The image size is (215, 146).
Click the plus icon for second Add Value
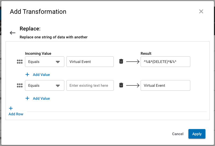point(27,98)
